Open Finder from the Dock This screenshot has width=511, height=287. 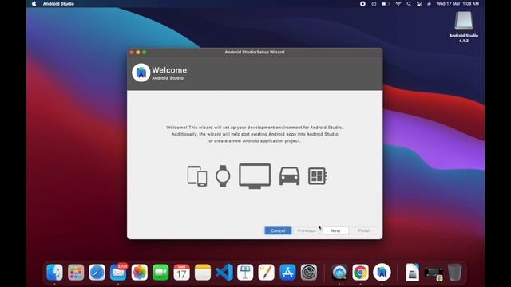[54, 273]
